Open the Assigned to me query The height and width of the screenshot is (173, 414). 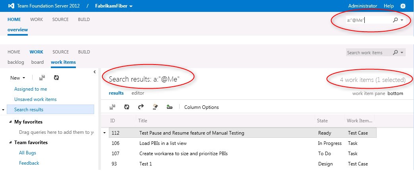tap(31, 89)
